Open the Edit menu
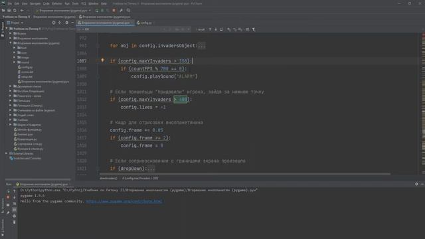Image resolution: width=425 pixels, height=239 pixels. (x=17, y=4)
